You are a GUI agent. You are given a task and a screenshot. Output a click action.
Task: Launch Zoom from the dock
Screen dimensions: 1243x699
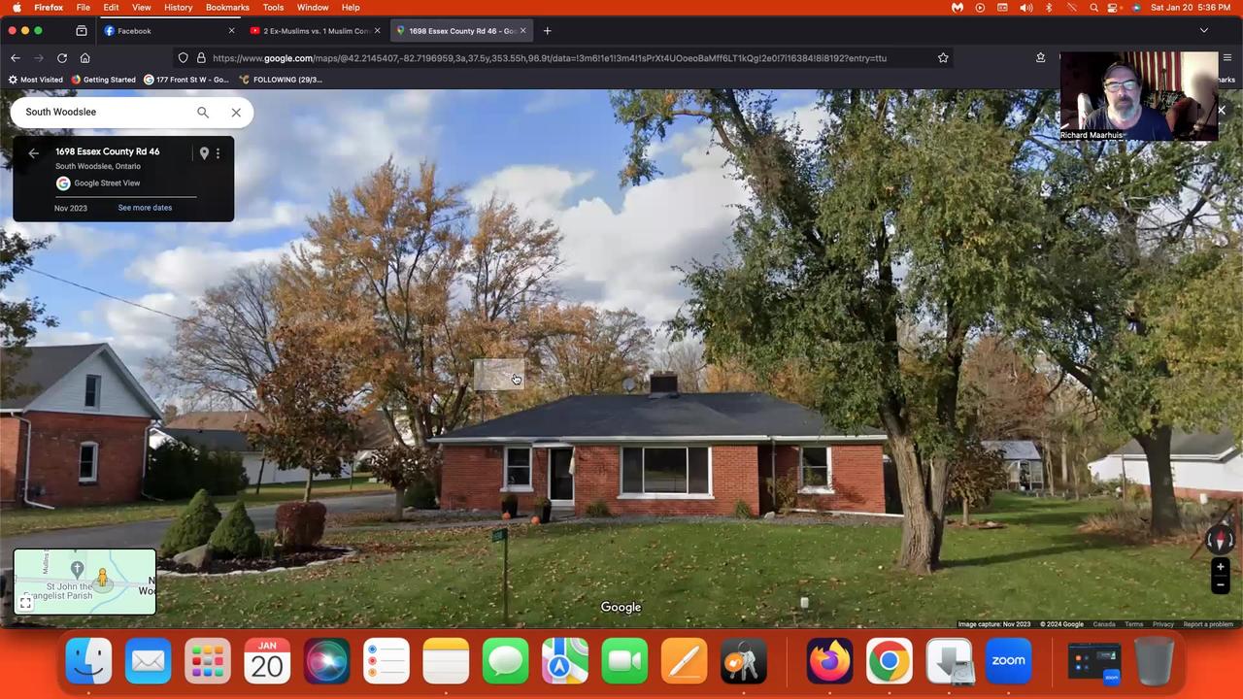click(1008, 662)
